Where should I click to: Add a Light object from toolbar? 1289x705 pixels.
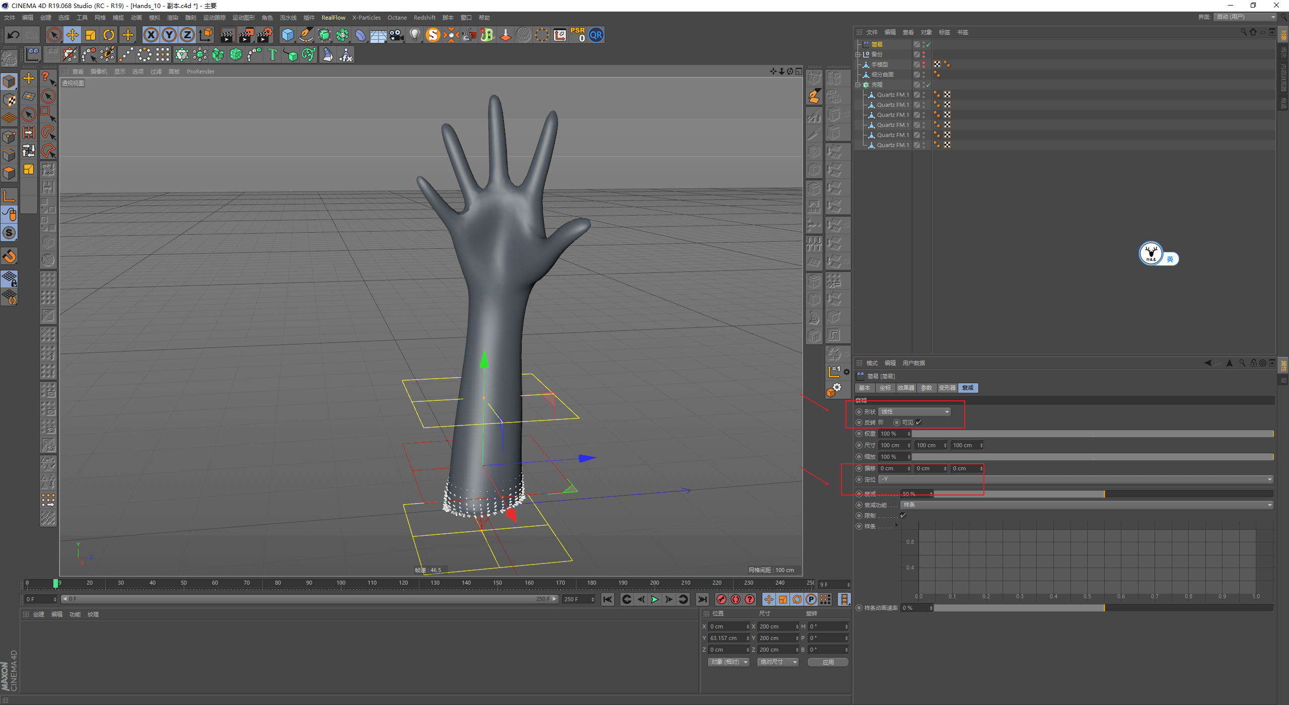414,35
